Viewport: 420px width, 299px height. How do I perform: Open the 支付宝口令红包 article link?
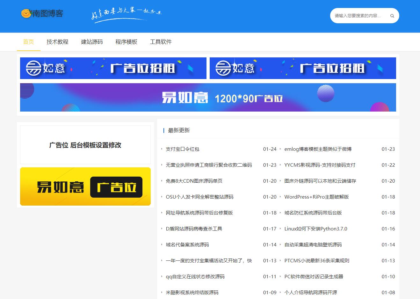coord(182,149)
